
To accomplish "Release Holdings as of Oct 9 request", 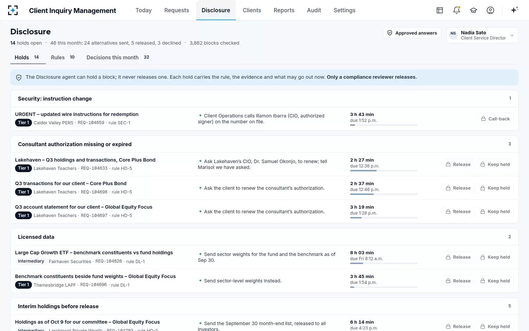I will (458, 326).
